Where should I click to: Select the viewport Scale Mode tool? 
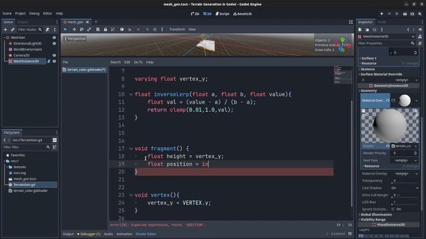89,29
